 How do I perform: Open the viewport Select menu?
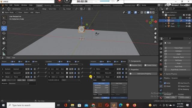26,13
